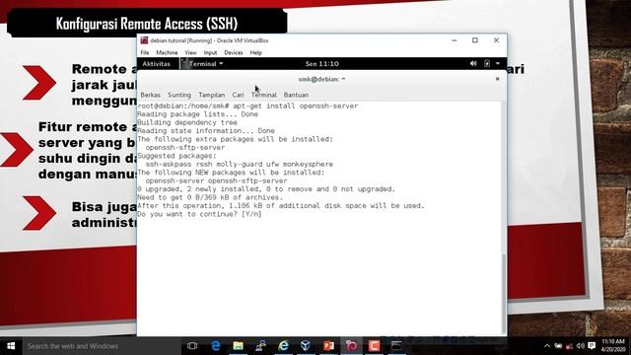Close the smk@debian terminal window

point(497,79)
